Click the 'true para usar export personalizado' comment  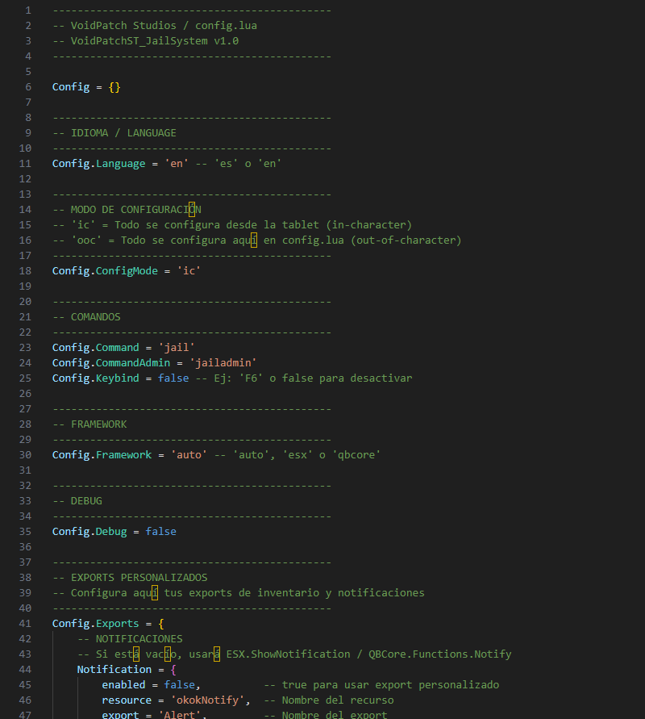click(381, 684)
